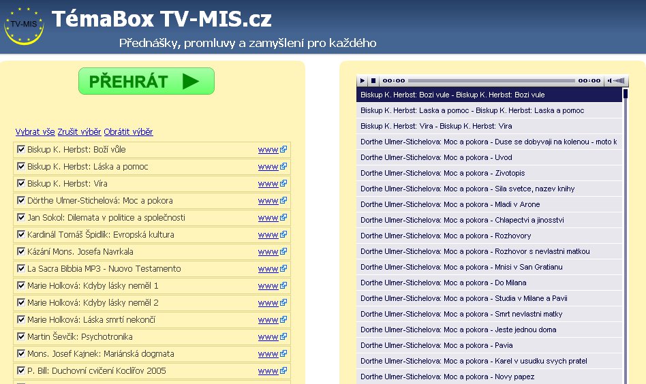Open www link for Boží vůle
The width and height of the screenshot is (646, 384).
click(268, 150)
